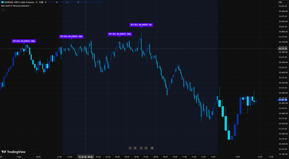This screenshot has width=289, height=159.
Task: Collapse the indicator legend with the chevron button
Action: [x=3, y=10]
